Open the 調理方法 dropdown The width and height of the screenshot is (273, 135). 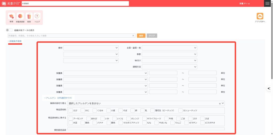click(170, 67)
